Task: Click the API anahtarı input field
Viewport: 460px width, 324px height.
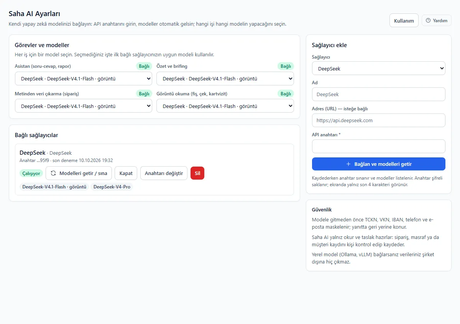Action: [379, 146]
